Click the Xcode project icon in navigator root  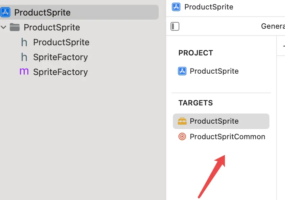point(5,12)
